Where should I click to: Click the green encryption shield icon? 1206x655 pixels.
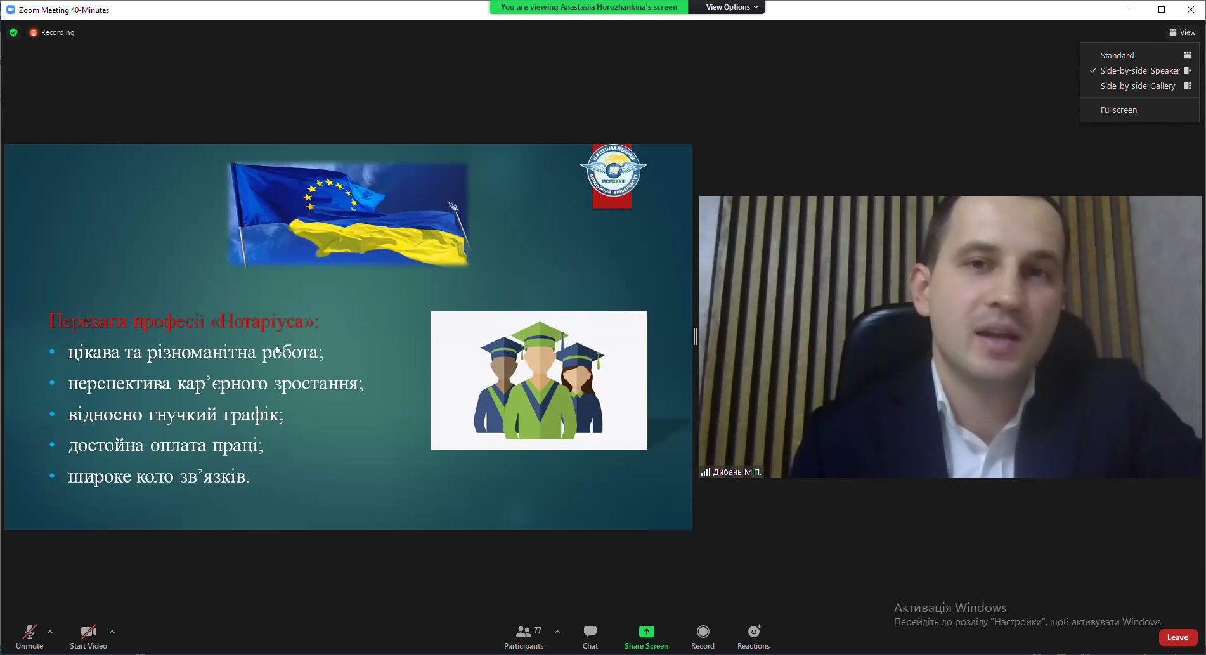[x=13, y=32]
